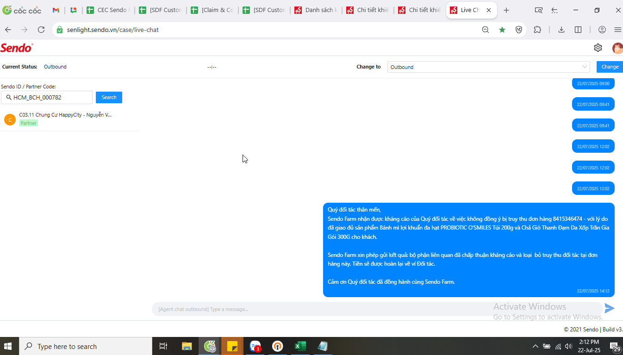
Task: Click the 22/07/2025 09:00 message bubble
Action: (593, 83)
